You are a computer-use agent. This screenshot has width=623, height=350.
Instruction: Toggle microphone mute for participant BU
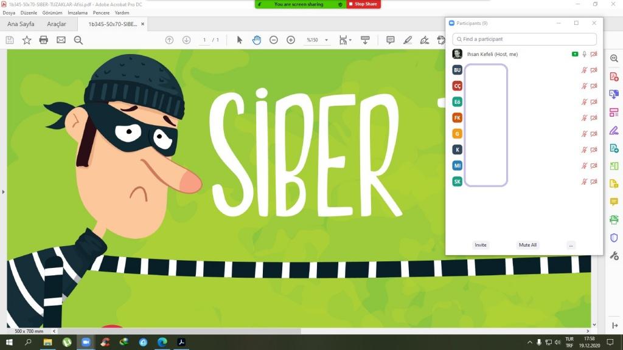584,70
